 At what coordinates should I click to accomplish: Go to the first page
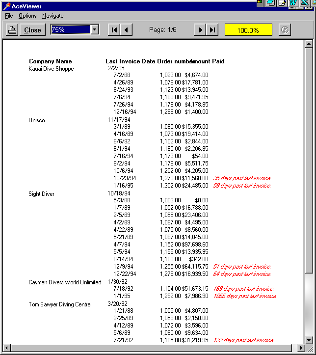(114, 30)
